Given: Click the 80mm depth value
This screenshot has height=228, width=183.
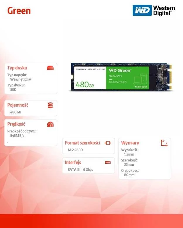Looking at the screenshot, I should point(129,175).
